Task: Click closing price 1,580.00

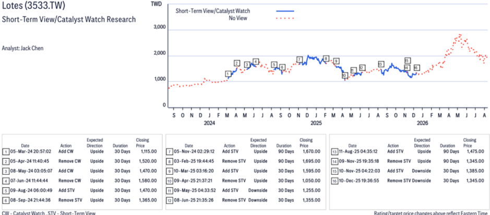Action: click(x=148, y=181)
